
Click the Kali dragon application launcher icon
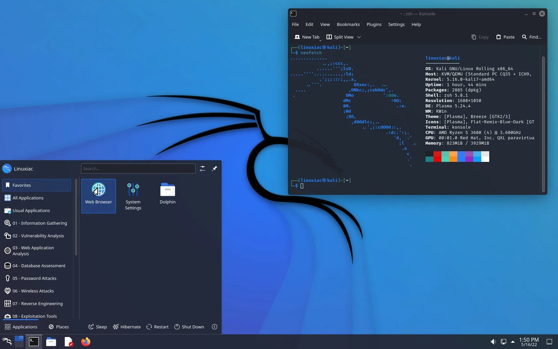7,341
